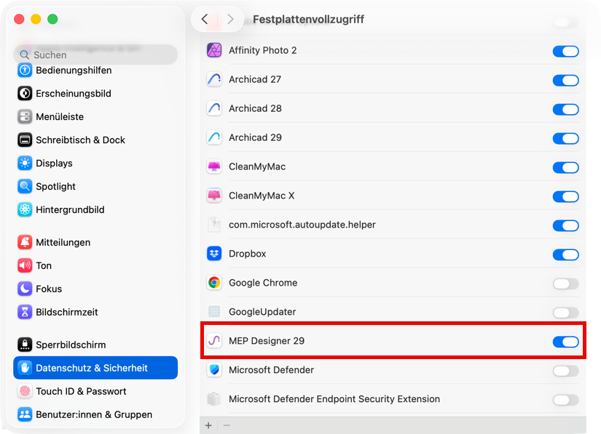
Task: Turn off the Dropbox toggle
Action: [x=565, y=254]
